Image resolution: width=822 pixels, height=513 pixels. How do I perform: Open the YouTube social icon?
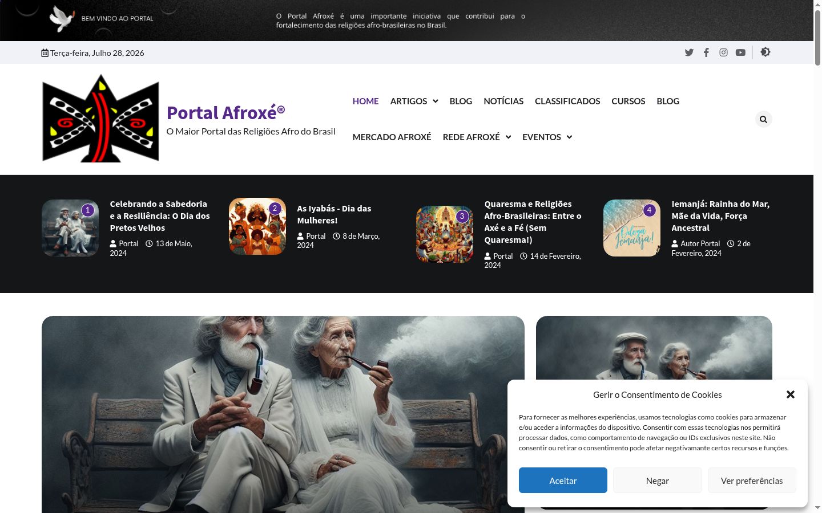[740, 52]
